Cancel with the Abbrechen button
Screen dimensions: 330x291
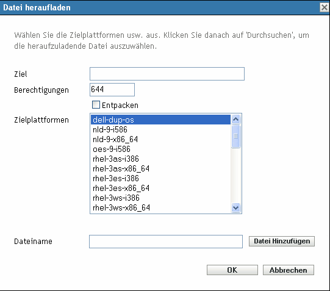coord(289,270)
